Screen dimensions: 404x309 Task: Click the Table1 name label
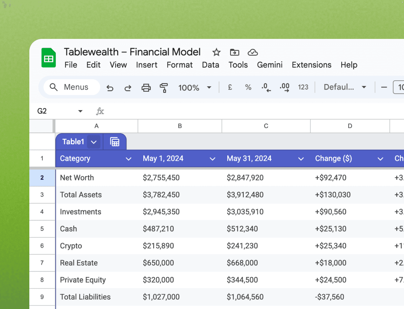(73, 142)
